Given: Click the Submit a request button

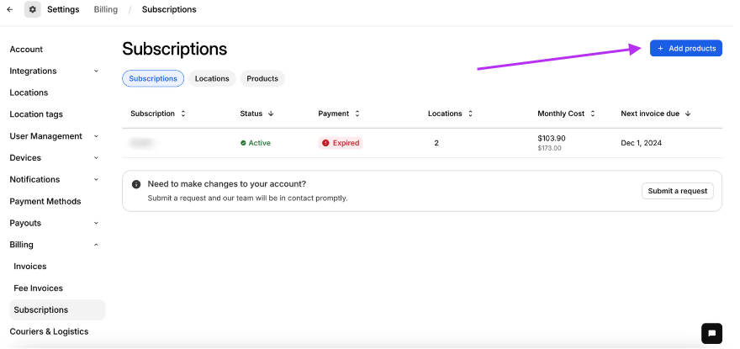Looking at the screenshot, I should [x=677, y=191].
